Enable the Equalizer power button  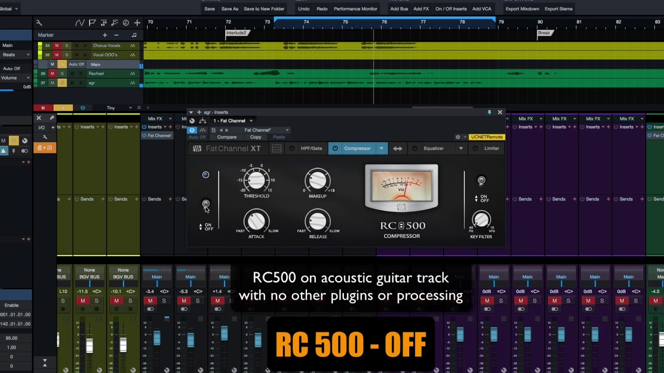click(x=414, y=149)
